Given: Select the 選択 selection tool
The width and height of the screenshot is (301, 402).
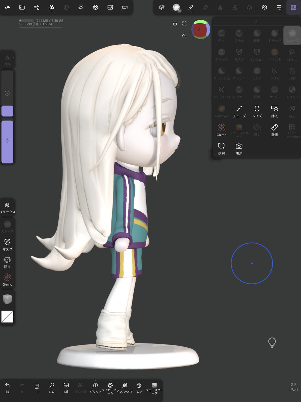Looking at the screenshot, I should [222, 148].
